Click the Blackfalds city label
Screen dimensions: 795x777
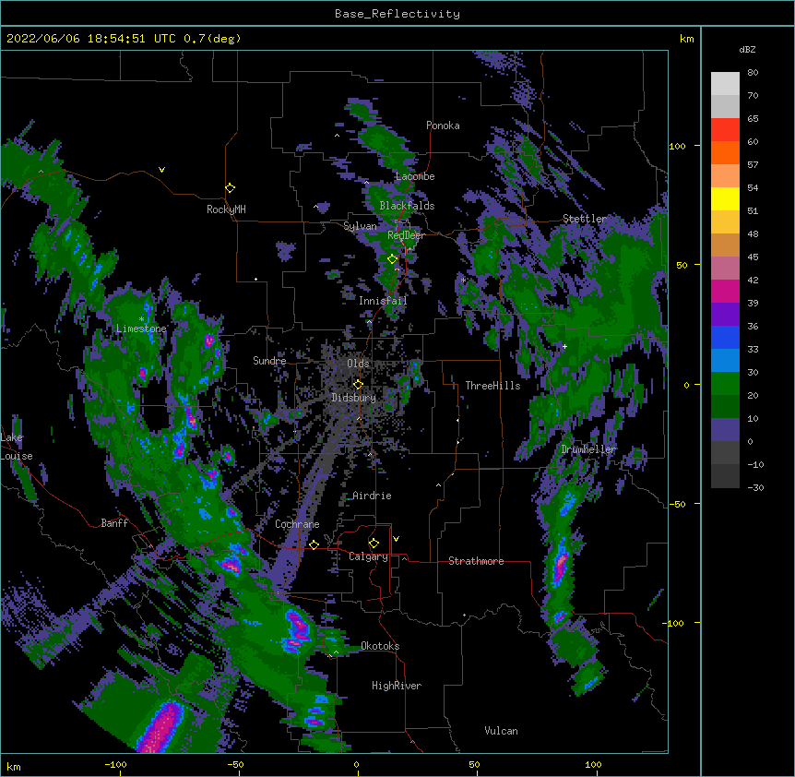tap(407, 206)
